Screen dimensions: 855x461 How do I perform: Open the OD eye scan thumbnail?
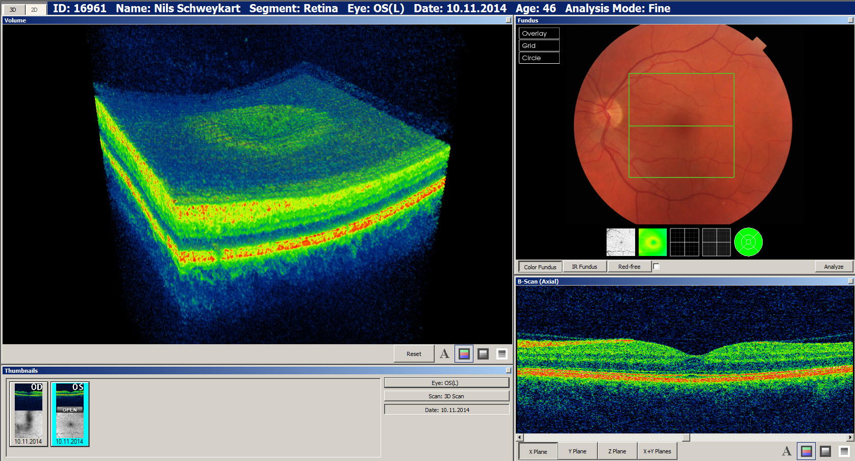tap(29, 414)
